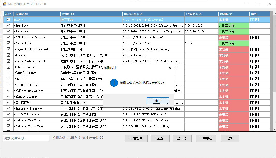Click the 软件名称 column header
This screenshot has width=276, height=158.
click(37, 14)
